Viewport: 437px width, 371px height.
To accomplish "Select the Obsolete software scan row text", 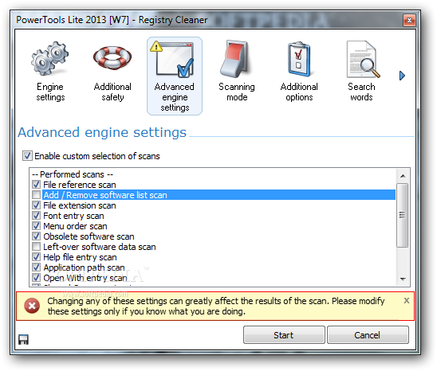I will 89,236.
